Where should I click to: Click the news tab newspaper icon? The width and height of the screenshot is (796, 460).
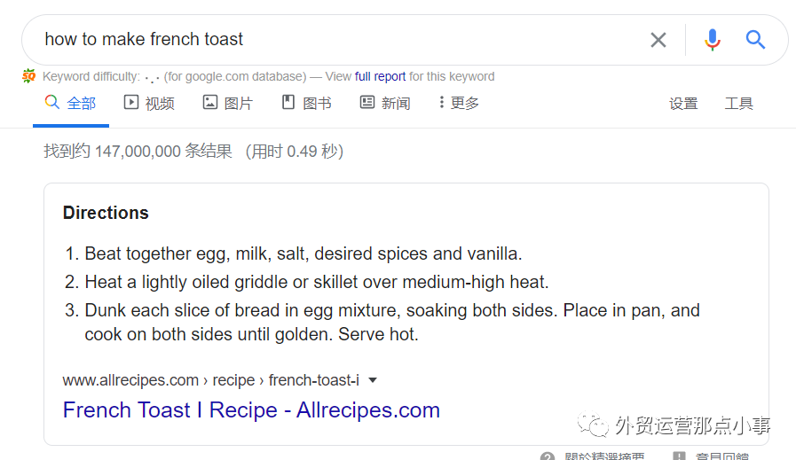(367, 103)
